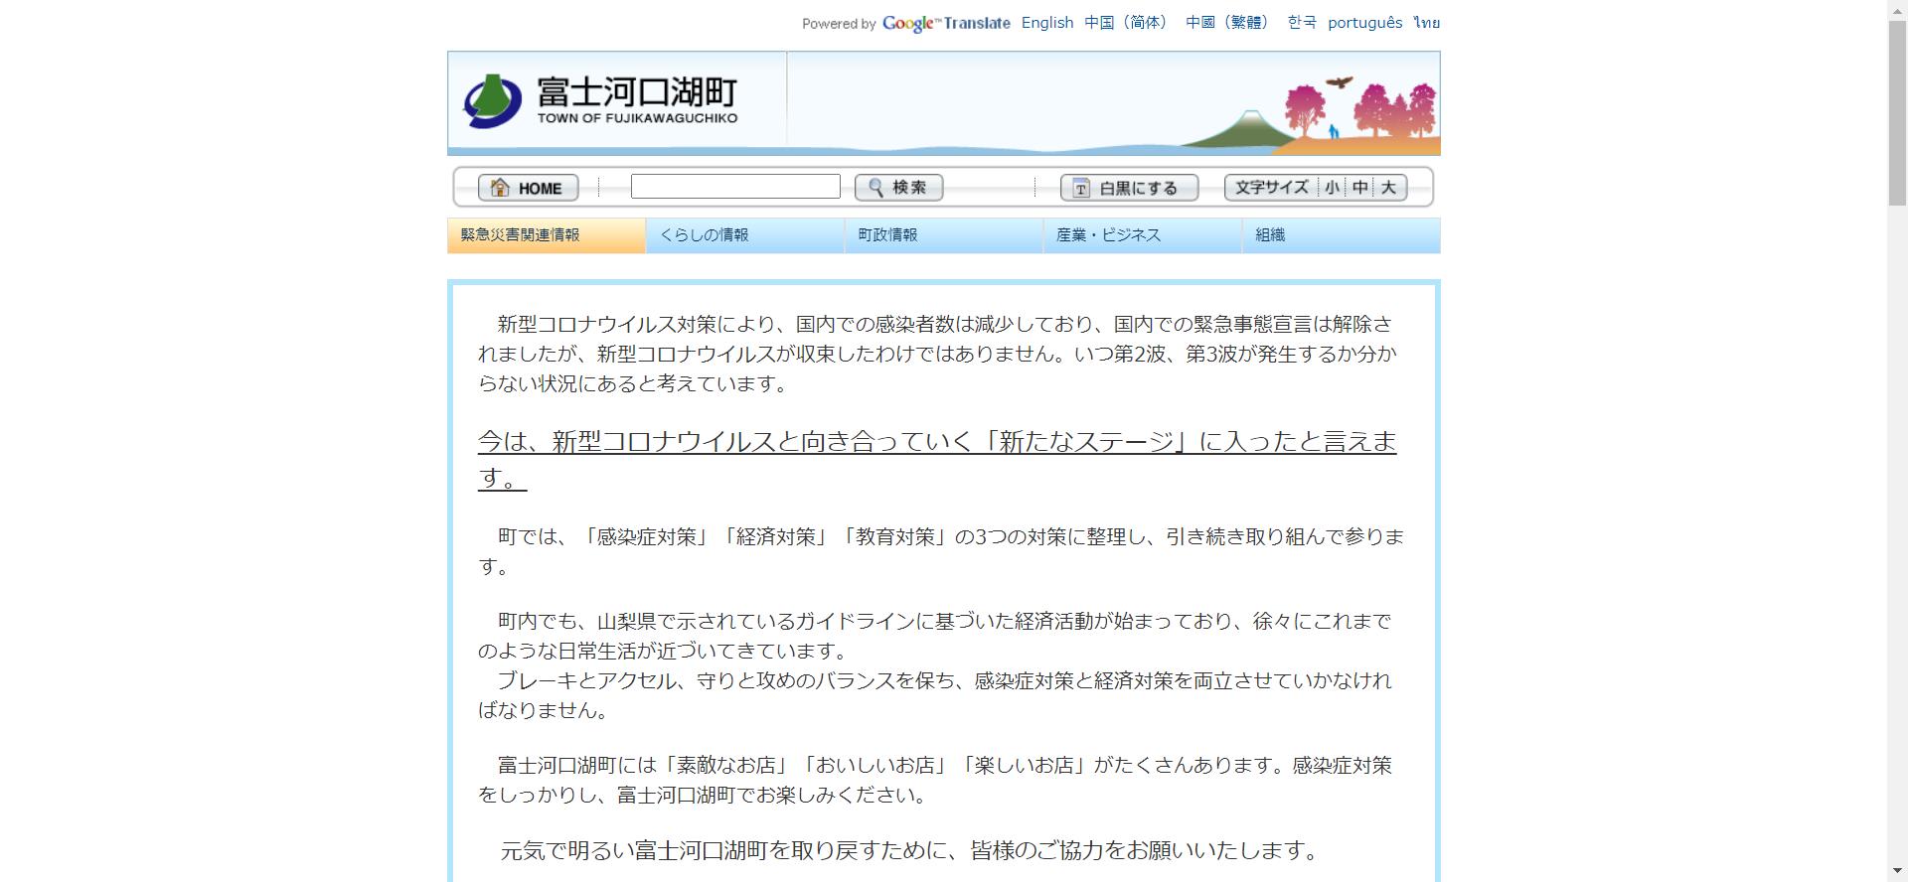Click the Fujikawaguchiko town logo emblem

(x=492, y=100)
